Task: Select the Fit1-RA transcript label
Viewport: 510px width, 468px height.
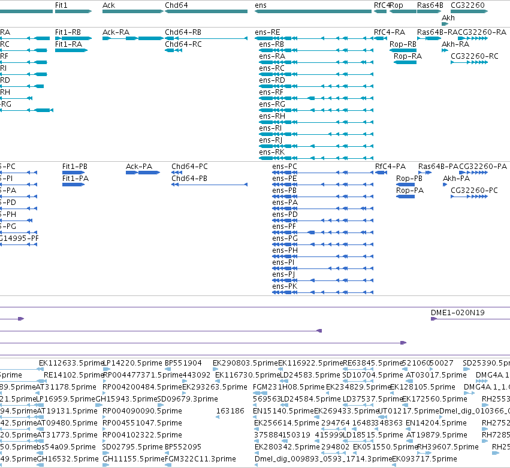Action: coord(68,44)
